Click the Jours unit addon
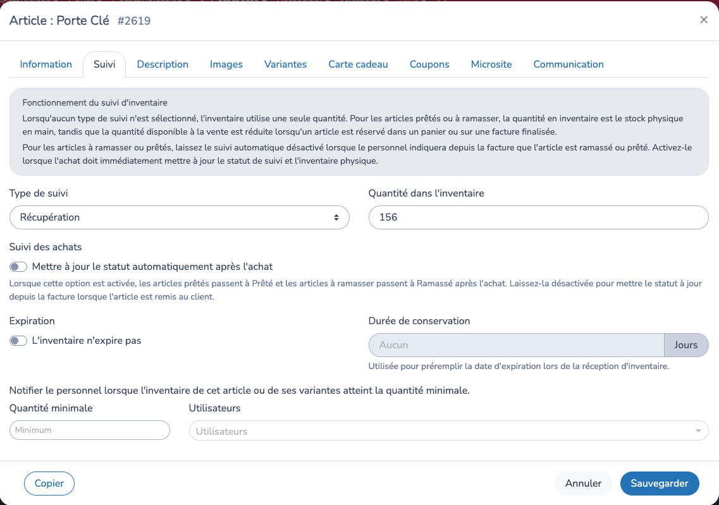The image size is (719, 505). [x=686, y=345]
